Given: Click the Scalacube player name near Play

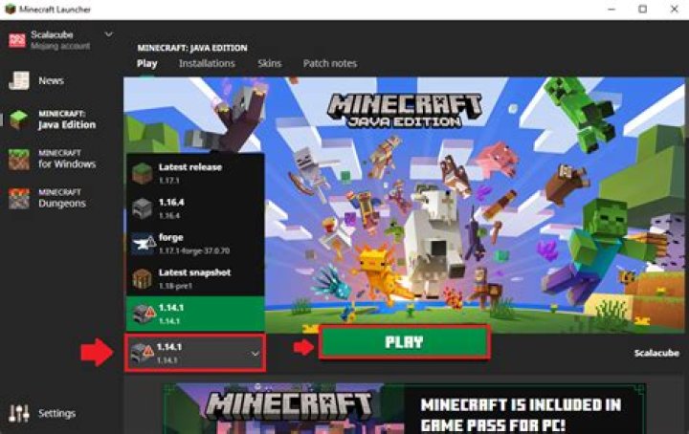Looking at the screenshot, I should pos(656,353).
